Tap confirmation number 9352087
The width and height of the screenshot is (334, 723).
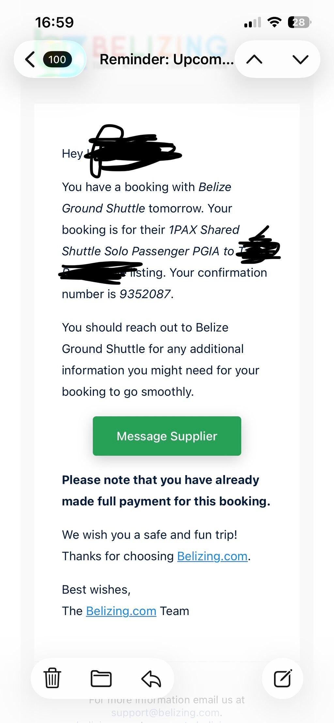pyautogui.click(x=145, y=294)
